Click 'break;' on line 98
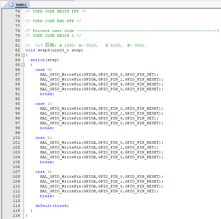221x219 pixels. (x=47, y=128)
